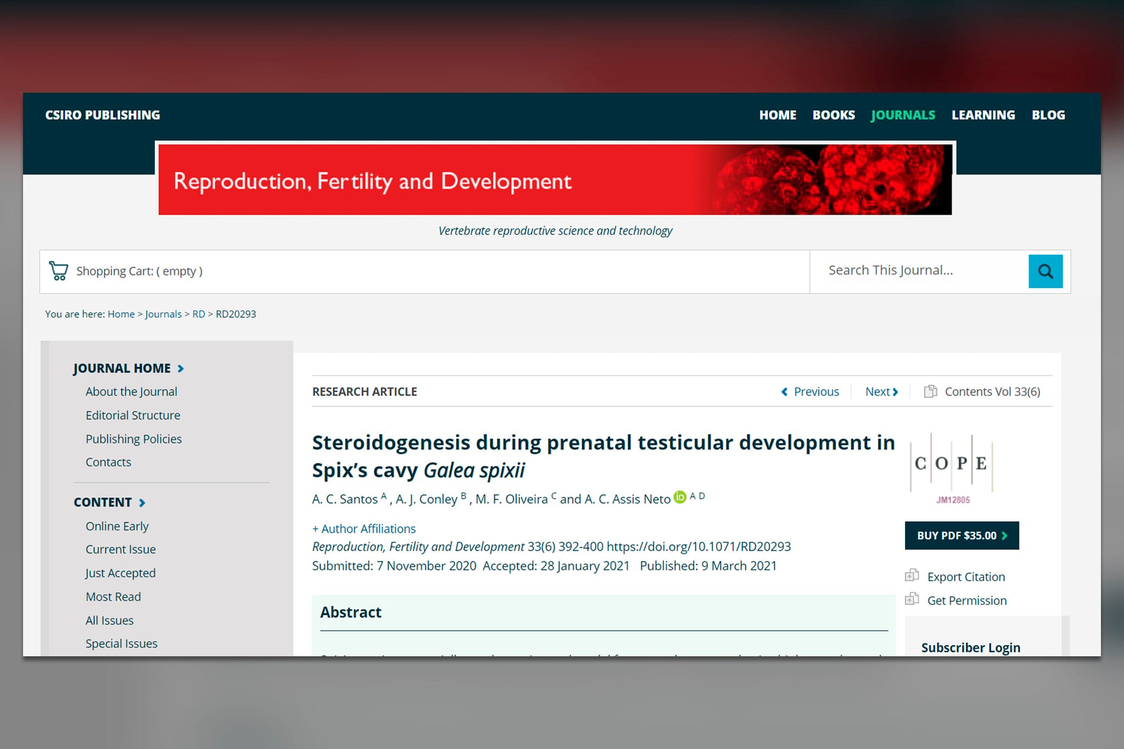Open the BLOG nav item
Viewport: 1124px width, 749px height.
1048,115
